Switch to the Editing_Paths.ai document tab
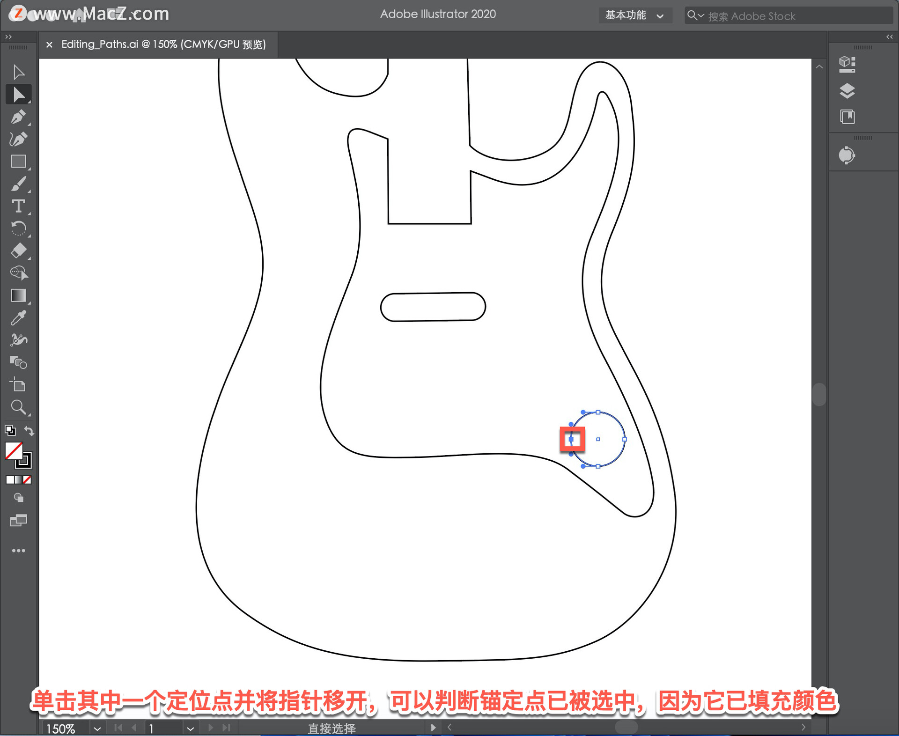This screenshot has height=736, width=899. pyautogui.click(x=163, y=44)
